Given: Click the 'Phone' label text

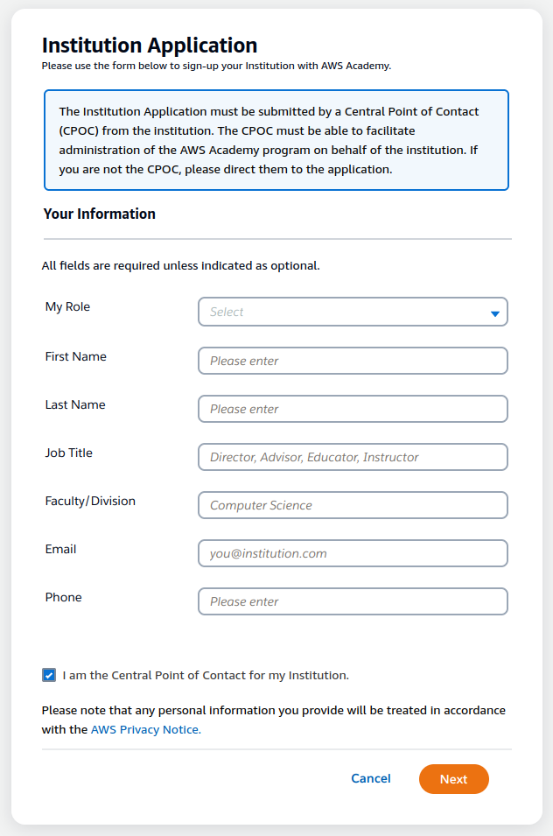Looking at the screenshot, I should (x=63, y=597).
